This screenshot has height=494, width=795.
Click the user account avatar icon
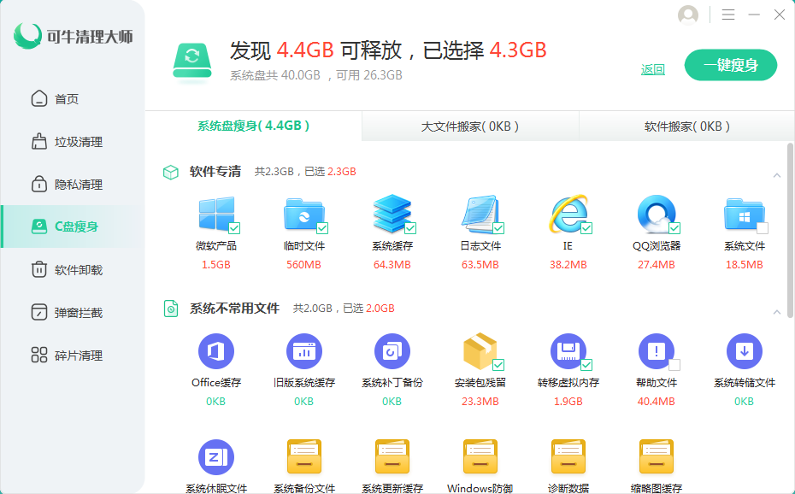[x=687, y=15]
